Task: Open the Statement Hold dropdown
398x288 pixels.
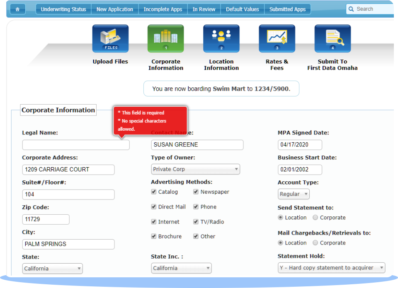Action: coord(332,268)
